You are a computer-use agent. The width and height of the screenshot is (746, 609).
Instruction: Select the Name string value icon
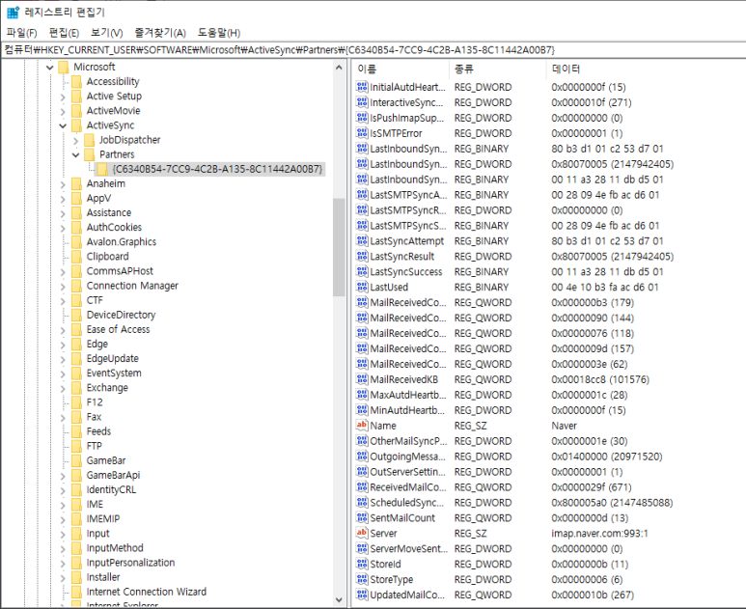point(362,426)
